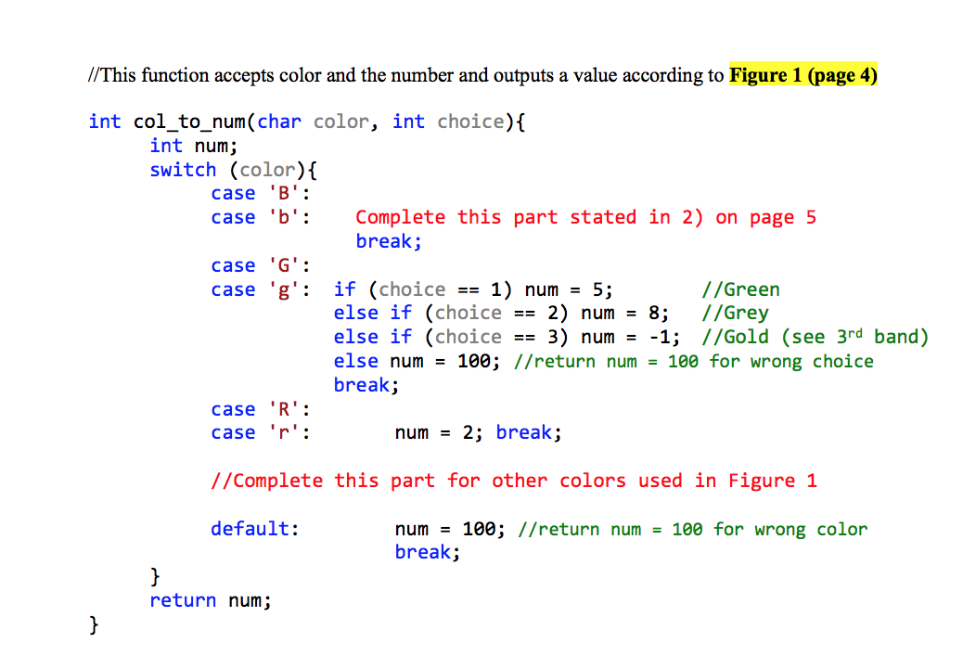The width and height of the screenshot is (963, 668).
Task: Click the 'switch' keyword
Action: (183, 170)
